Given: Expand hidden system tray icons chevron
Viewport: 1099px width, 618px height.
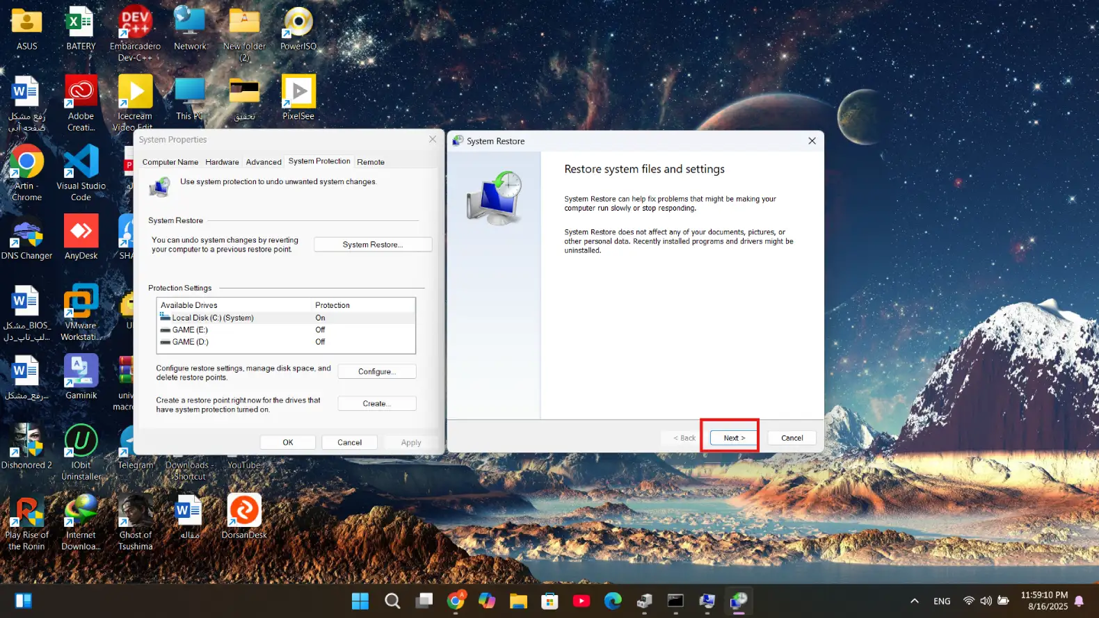Looking at the screenshot, I should coord(915,601).
